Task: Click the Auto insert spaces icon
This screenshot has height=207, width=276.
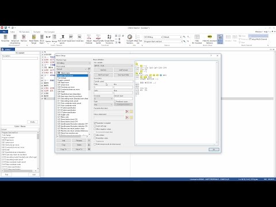Action: pyautogui.click(x=62, y=39)
